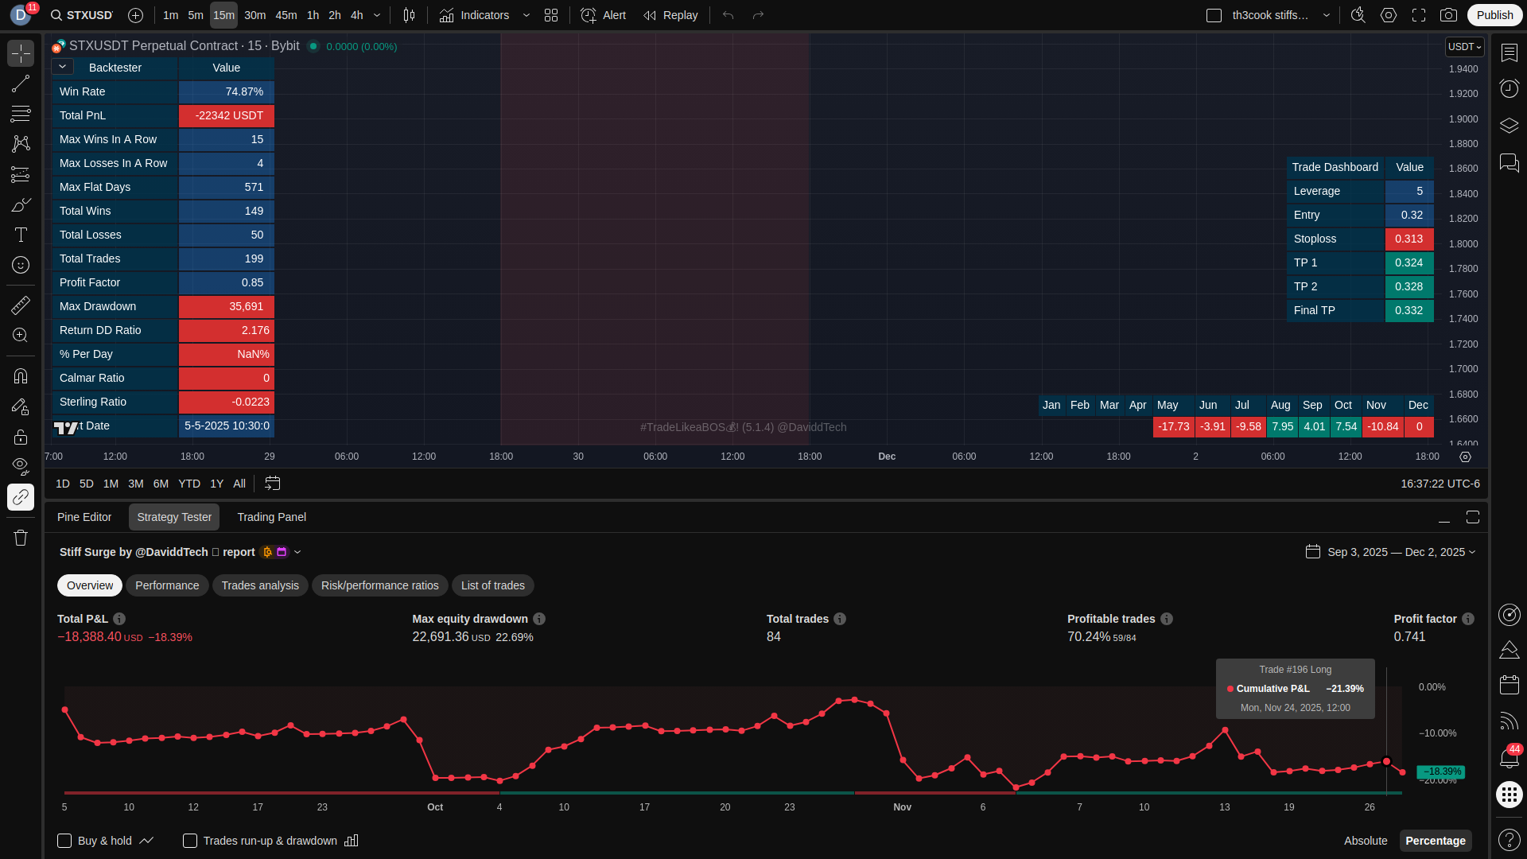Open the go to date calendar icon
The width and height of the screenshot is (1527, 859).
272,484
